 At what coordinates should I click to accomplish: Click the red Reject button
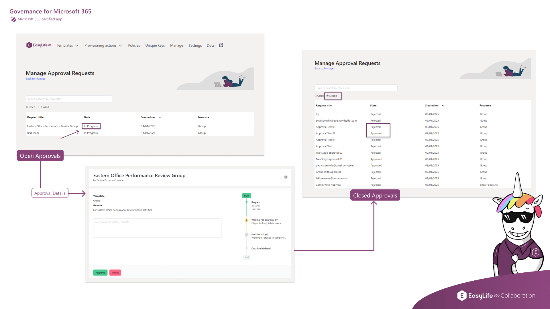pyautogui.click(x=115, y=273)
